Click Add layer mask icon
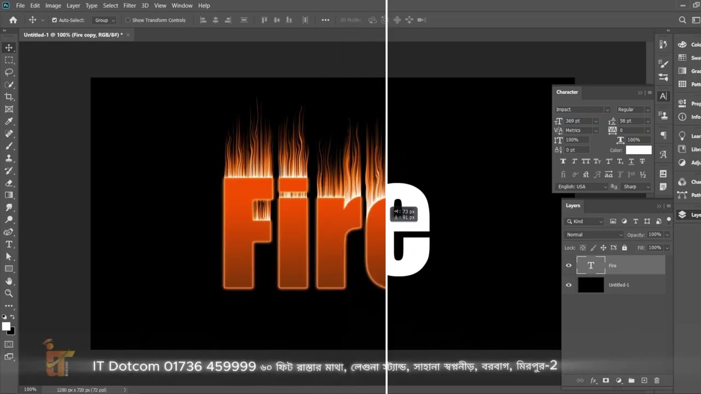Screen dimensions: 701x394 coord(606,380)
